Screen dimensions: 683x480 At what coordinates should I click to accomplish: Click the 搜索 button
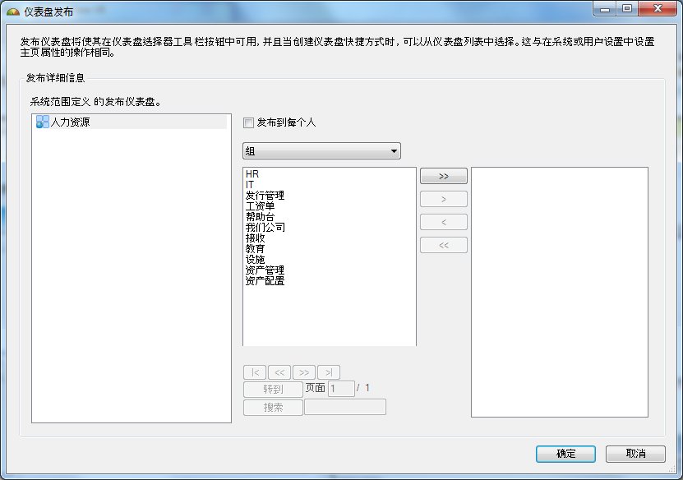tap(273, 407)
